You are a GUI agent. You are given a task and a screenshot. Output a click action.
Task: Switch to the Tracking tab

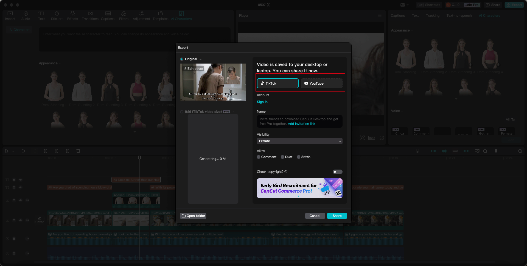click(x=433, y=16)
